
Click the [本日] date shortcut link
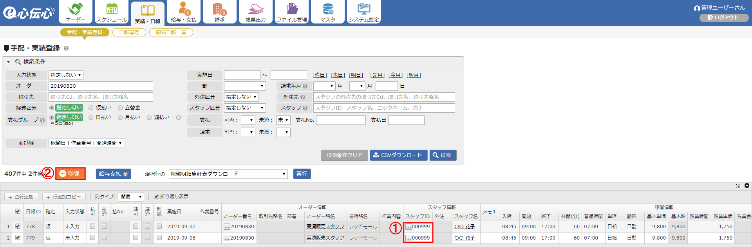(338, 75)
